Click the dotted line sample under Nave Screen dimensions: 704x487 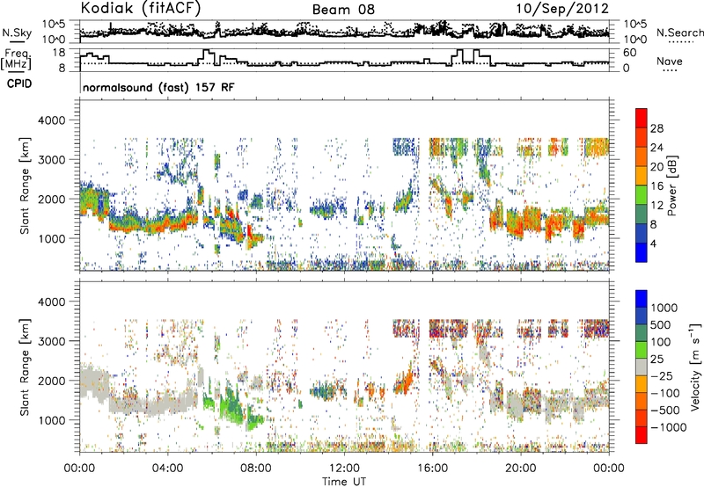coord(671,70)
